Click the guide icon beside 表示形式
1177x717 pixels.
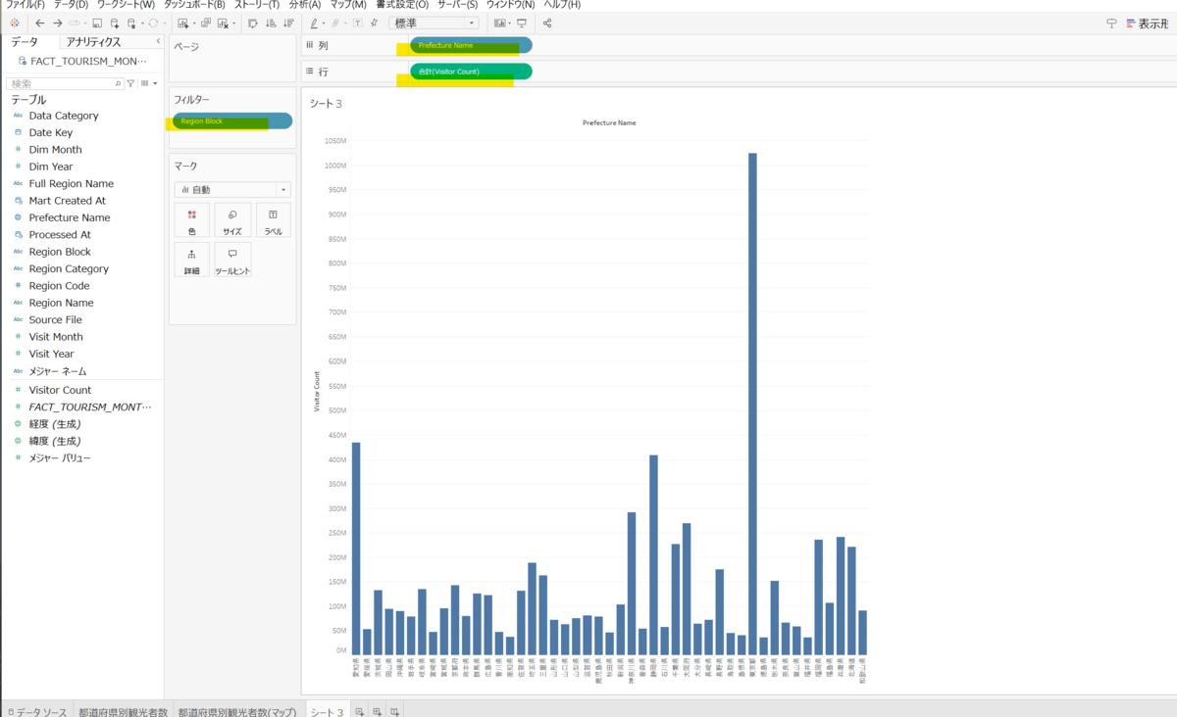1111,24
